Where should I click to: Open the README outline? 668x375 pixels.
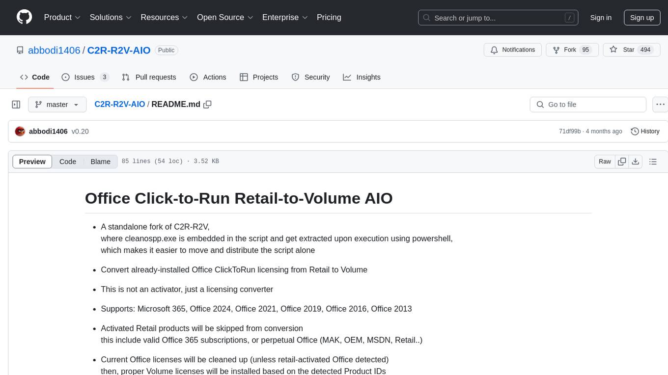[653, 161]
